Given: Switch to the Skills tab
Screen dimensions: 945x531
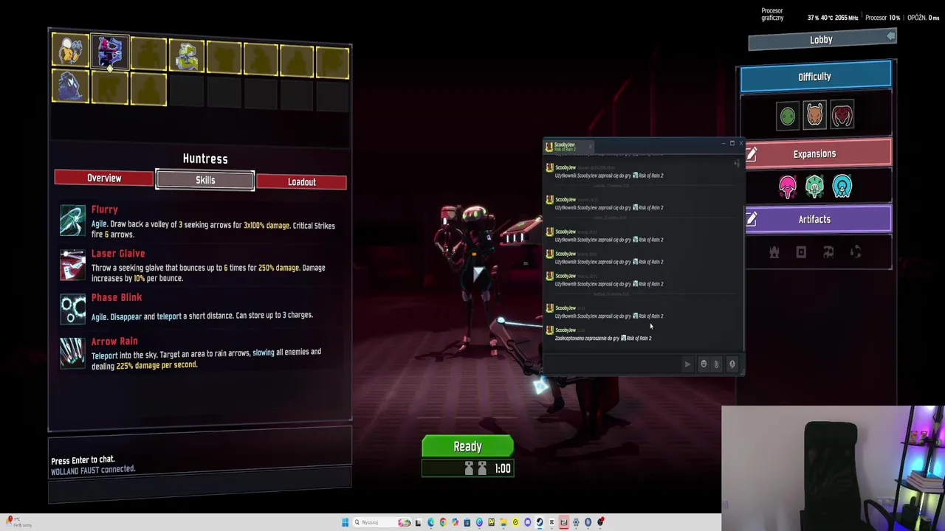Looking at the screenshot, I should [205, 181].
